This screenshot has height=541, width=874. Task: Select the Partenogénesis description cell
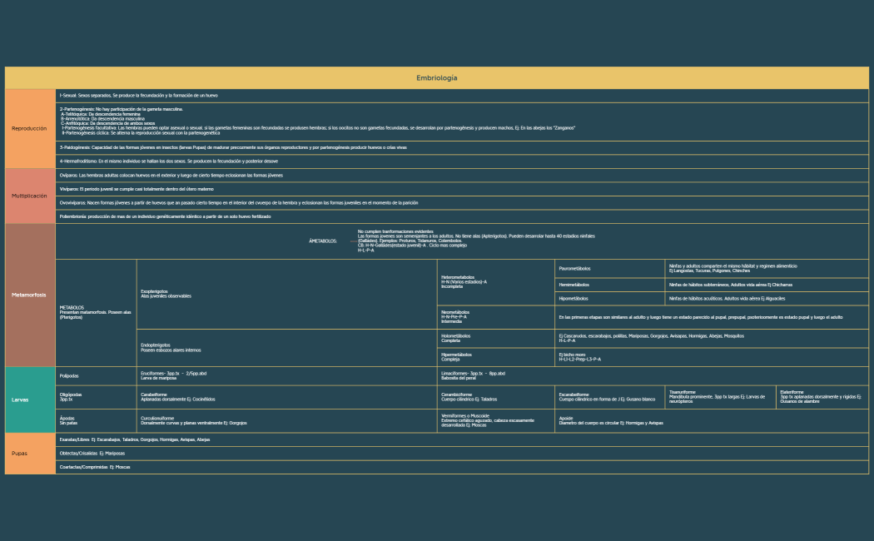pyautogui.click(x=462, y=122)
